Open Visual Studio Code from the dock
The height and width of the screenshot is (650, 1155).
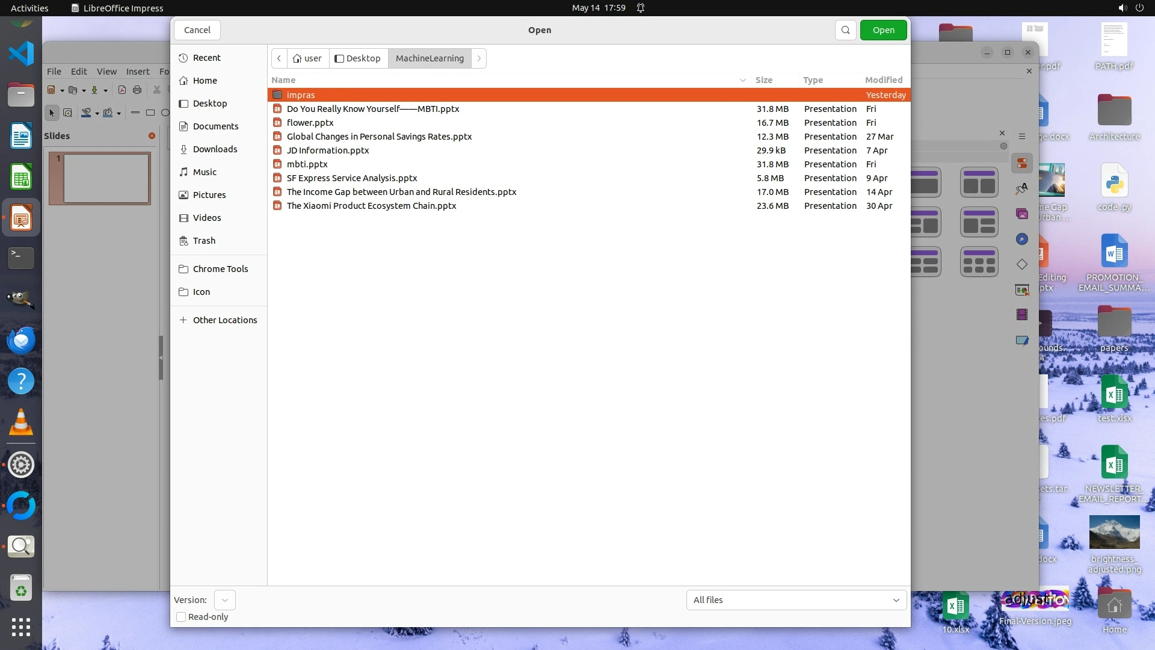tap(21, 54)
